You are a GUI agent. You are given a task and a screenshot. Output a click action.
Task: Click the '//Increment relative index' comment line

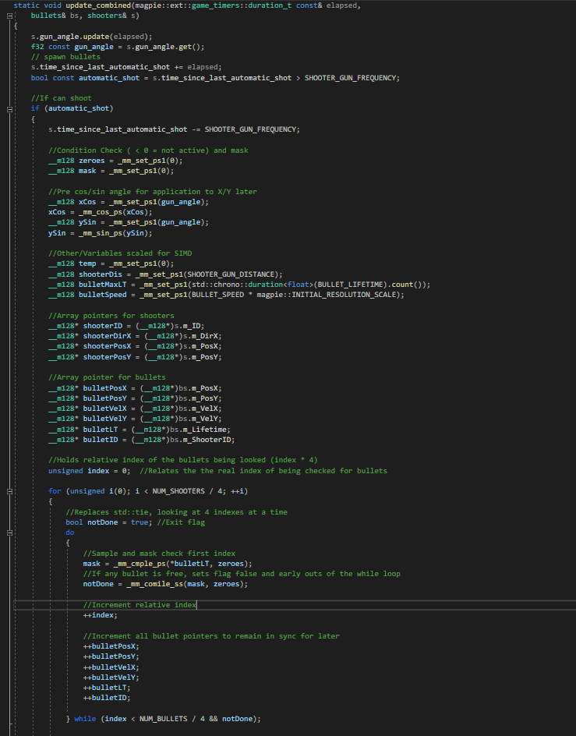[x=140, y=605]
